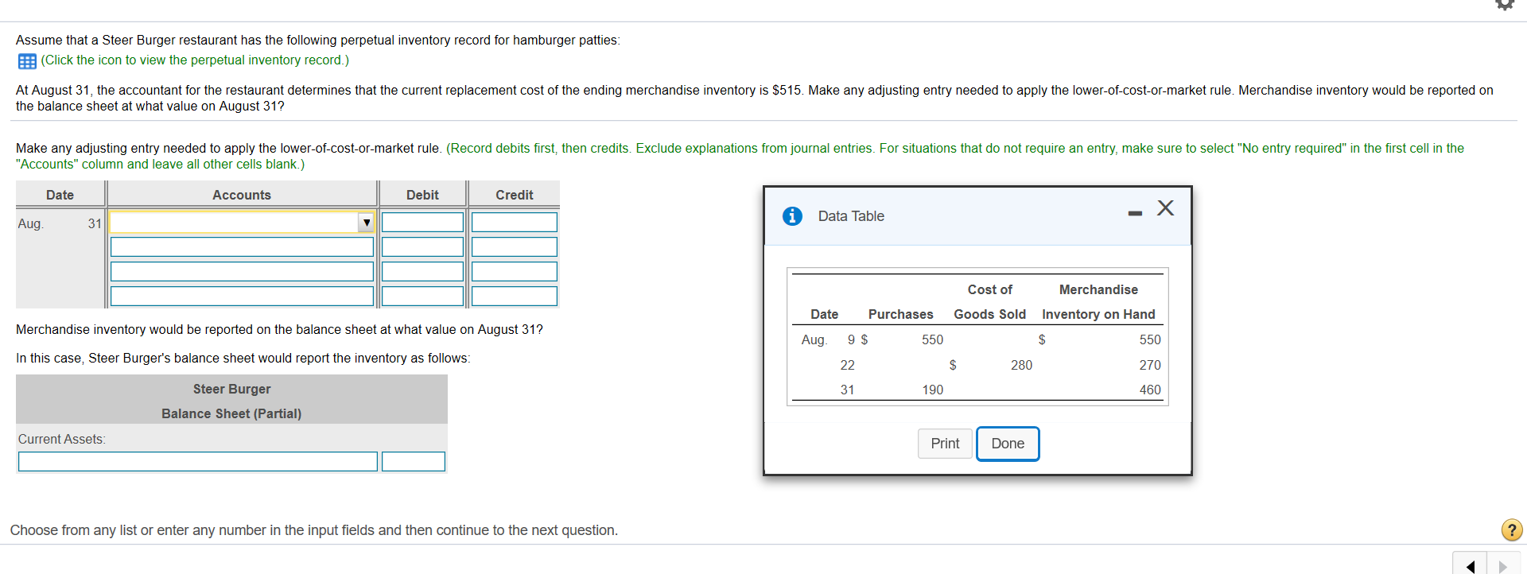The image size is (1527, 574).
Task: Click the Accounts column header
Action: pyautogui.click(x=242, y=195)
